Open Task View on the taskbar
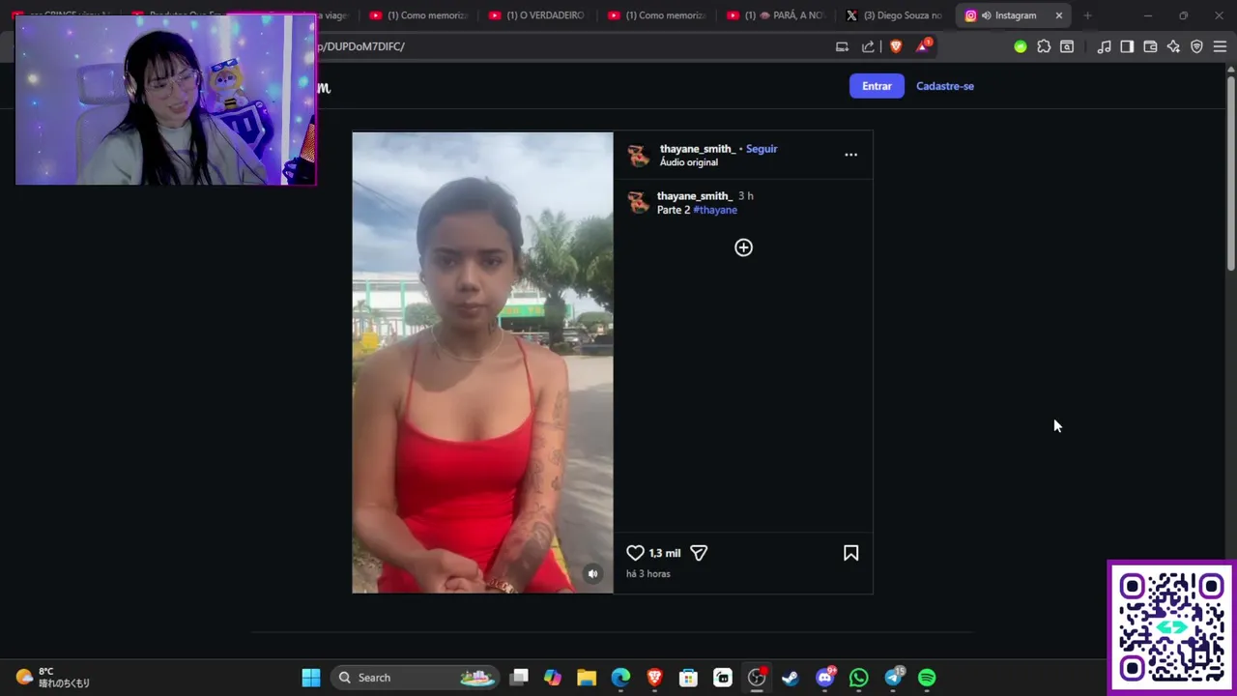 point(519,678)
